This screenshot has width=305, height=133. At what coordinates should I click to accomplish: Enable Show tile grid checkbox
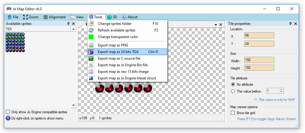[x=233, y=113]
